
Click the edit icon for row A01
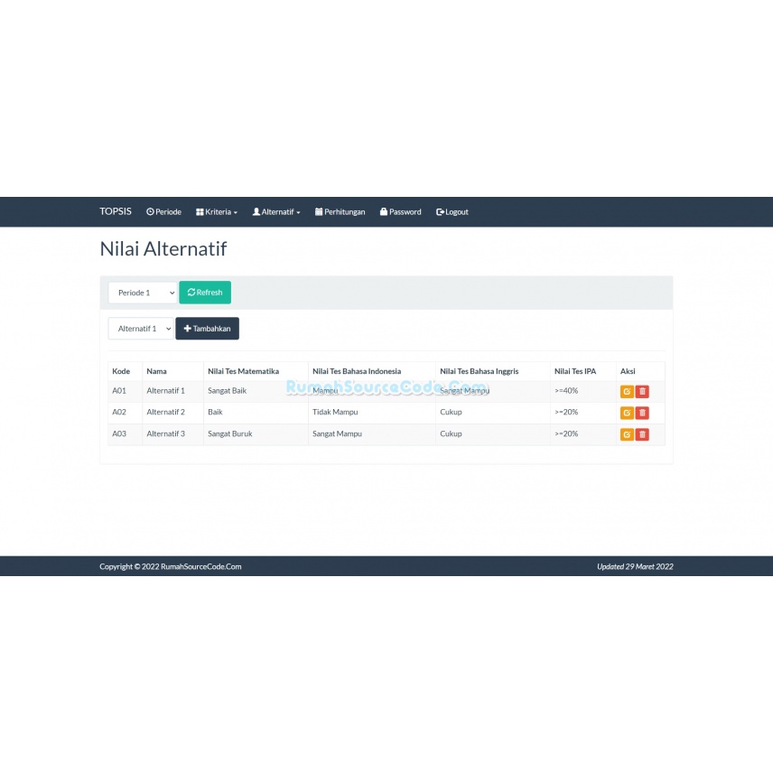tap(627, 391)
